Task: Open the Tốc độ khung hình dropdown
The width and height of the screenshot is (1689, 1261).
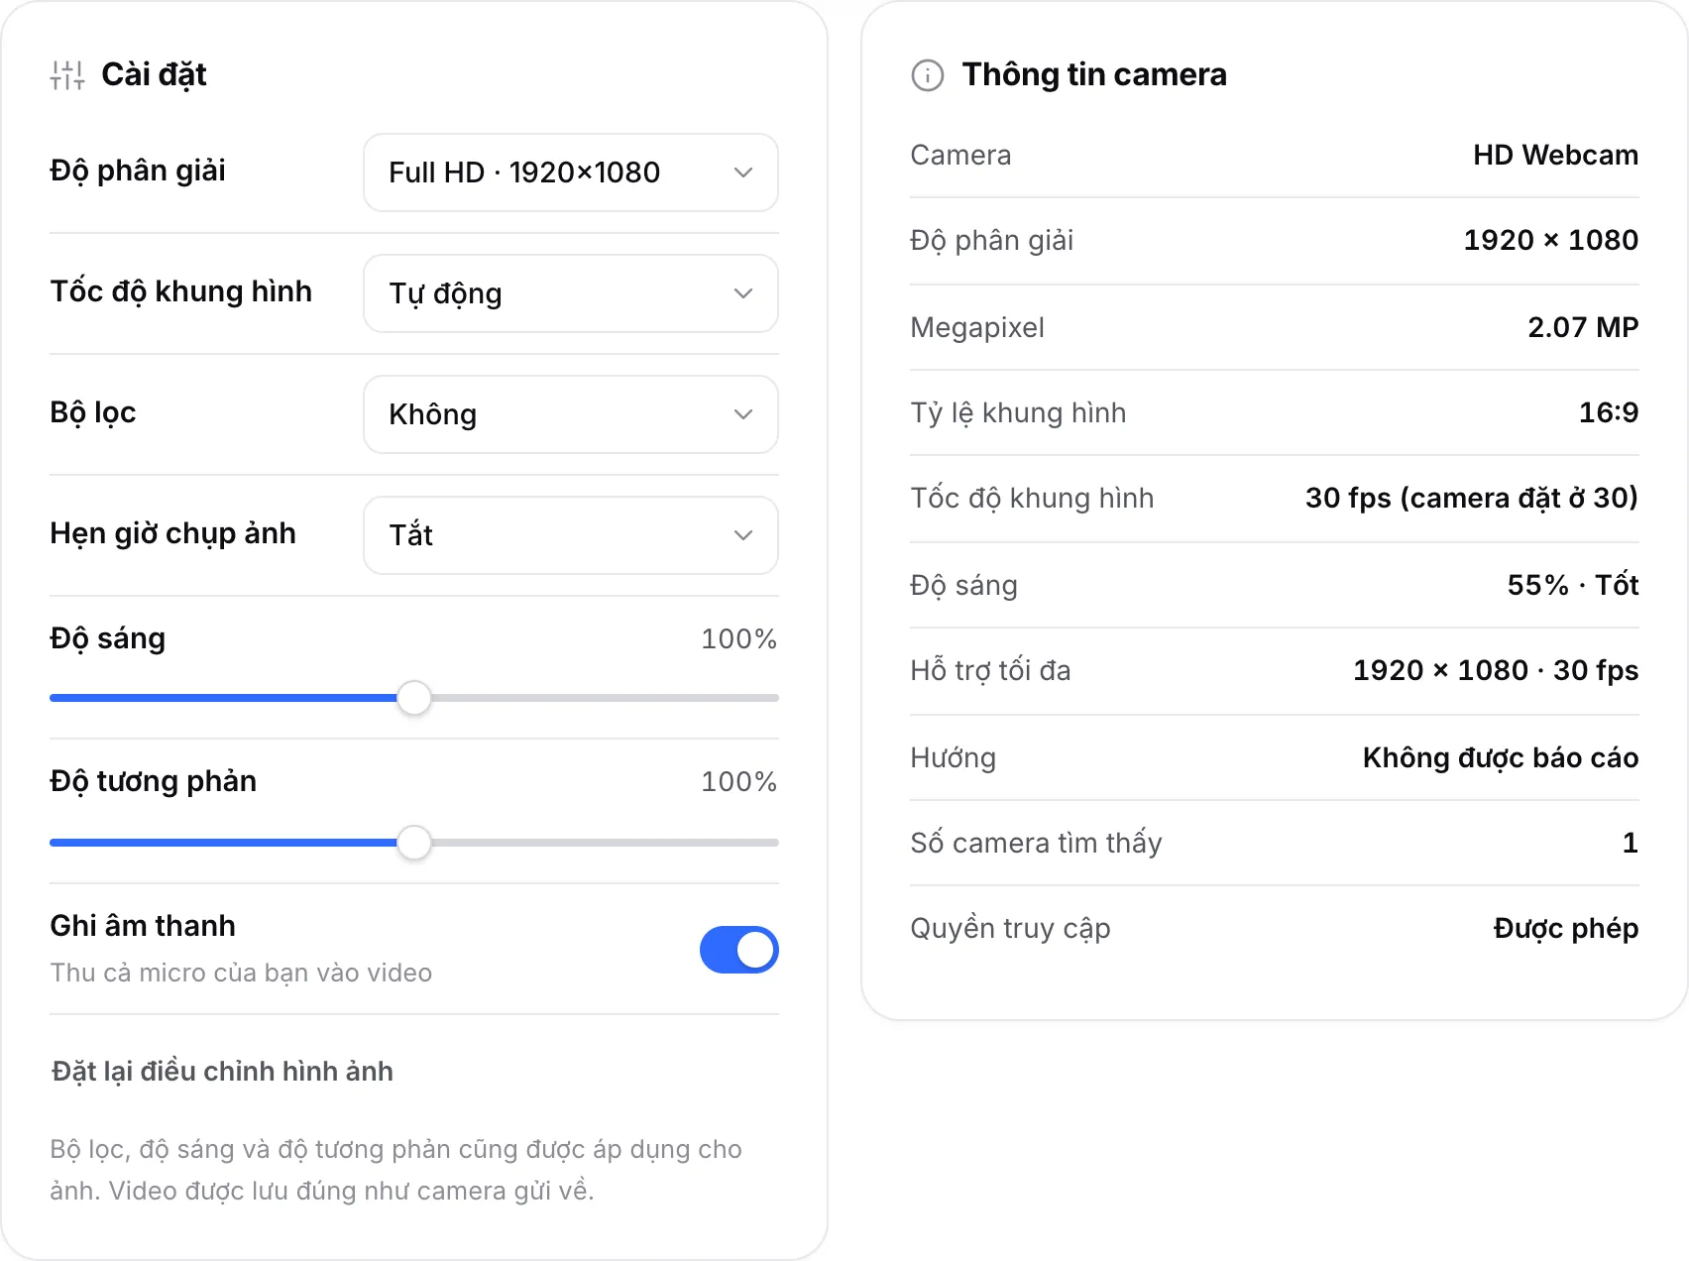Action: (x=571, y=293)
